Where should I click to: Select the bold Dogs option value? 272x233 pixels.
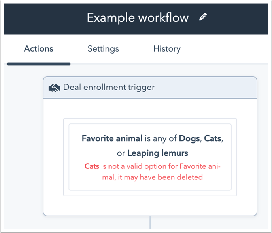coord(189,138)
